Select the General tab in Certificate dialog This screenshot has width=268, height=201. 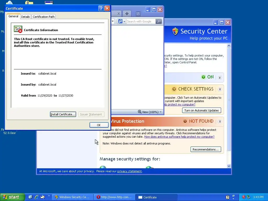click(13, 16)
